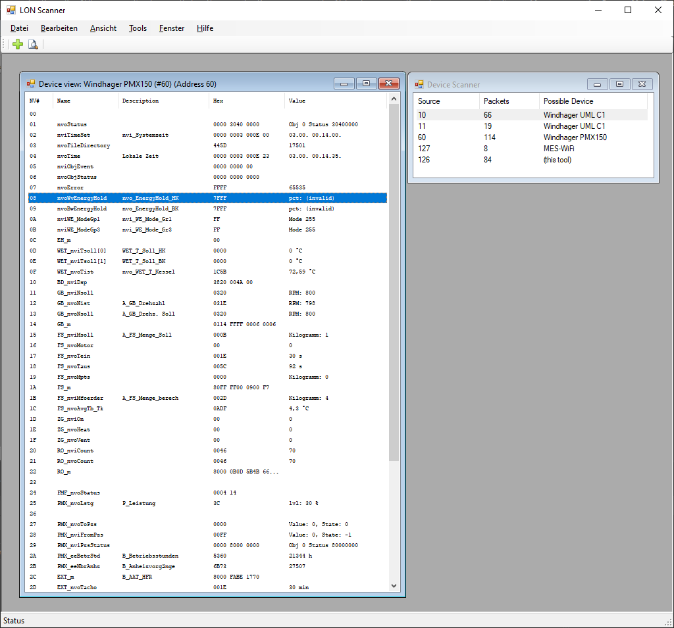Select the FS_nviMfoerder row
674x628 pixels.
click(207, 399)
